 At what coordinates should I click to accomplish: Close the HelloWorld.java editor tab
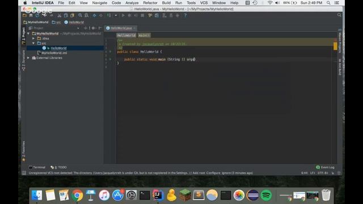[x=134, y=28]
